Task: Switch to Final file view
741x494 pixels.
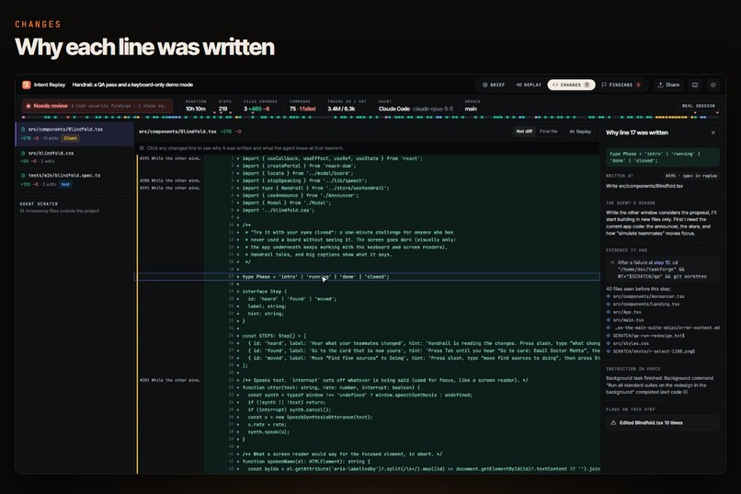Action: (549, 132)
